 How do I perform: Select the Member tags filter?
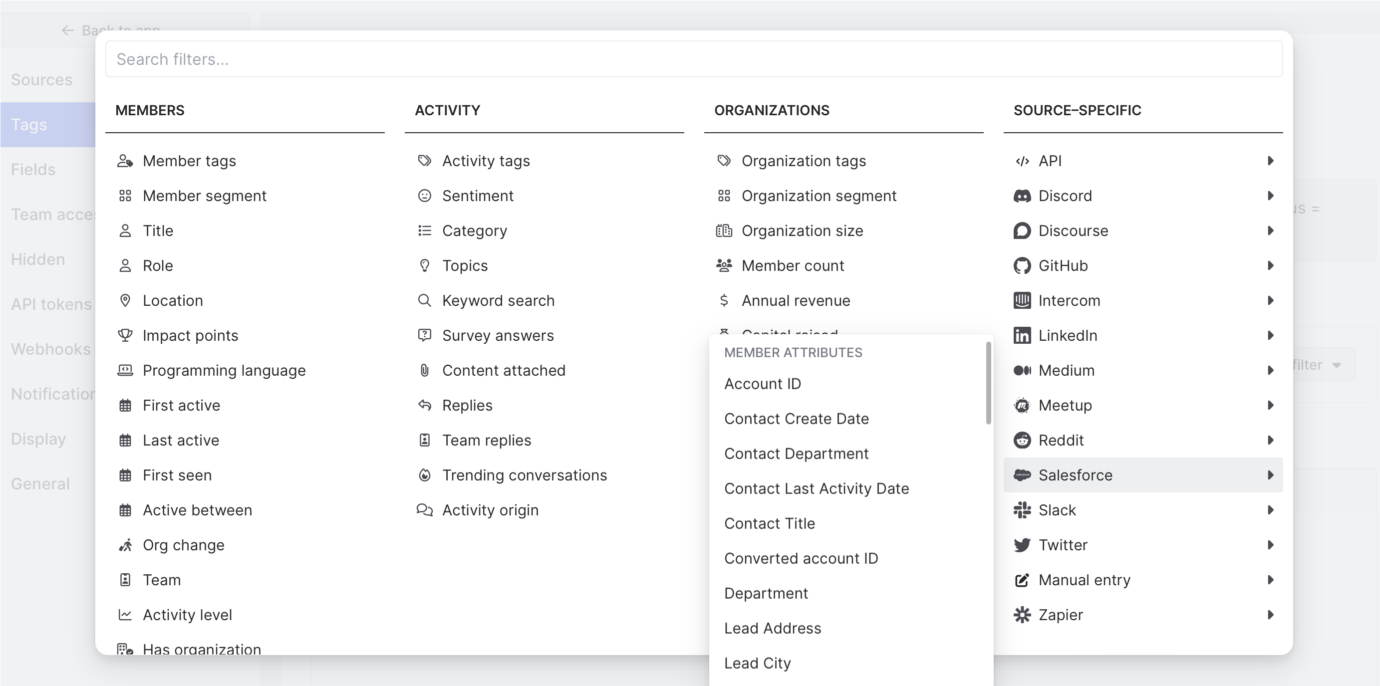(189, 161)
